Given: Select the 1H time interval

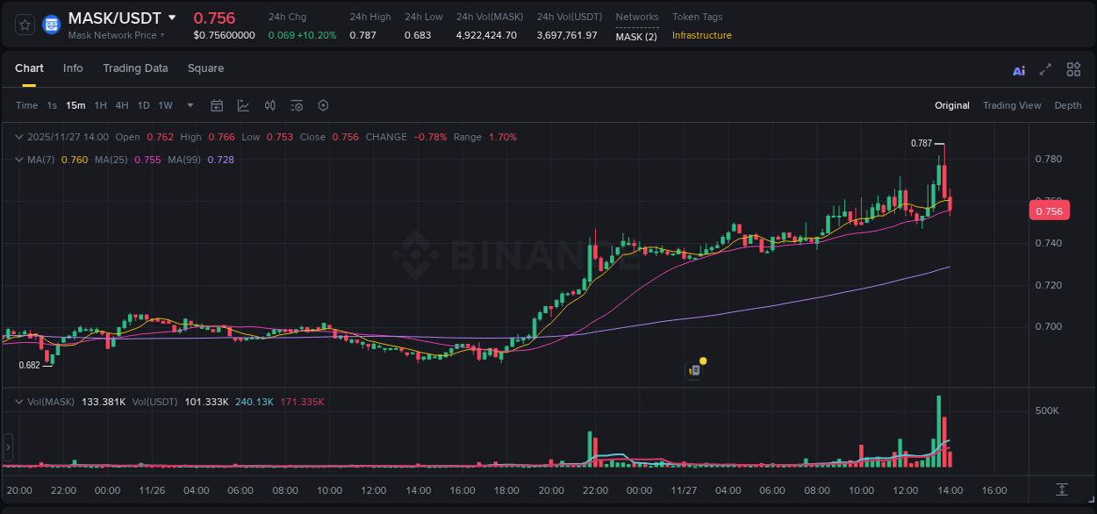Looking at the screenshot, I should [101, 105].
